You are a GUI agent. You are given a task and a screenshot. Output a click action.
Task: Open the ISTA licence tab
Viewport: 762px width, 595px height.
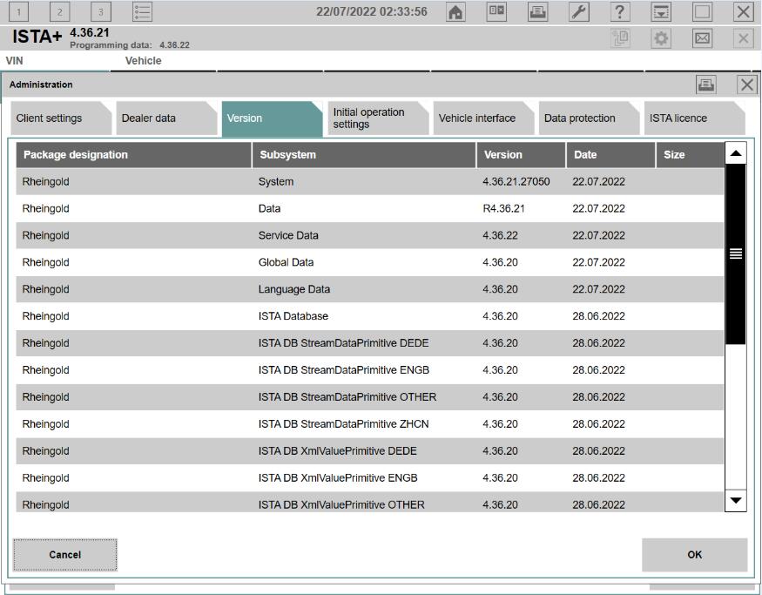(x=694, y=118)
